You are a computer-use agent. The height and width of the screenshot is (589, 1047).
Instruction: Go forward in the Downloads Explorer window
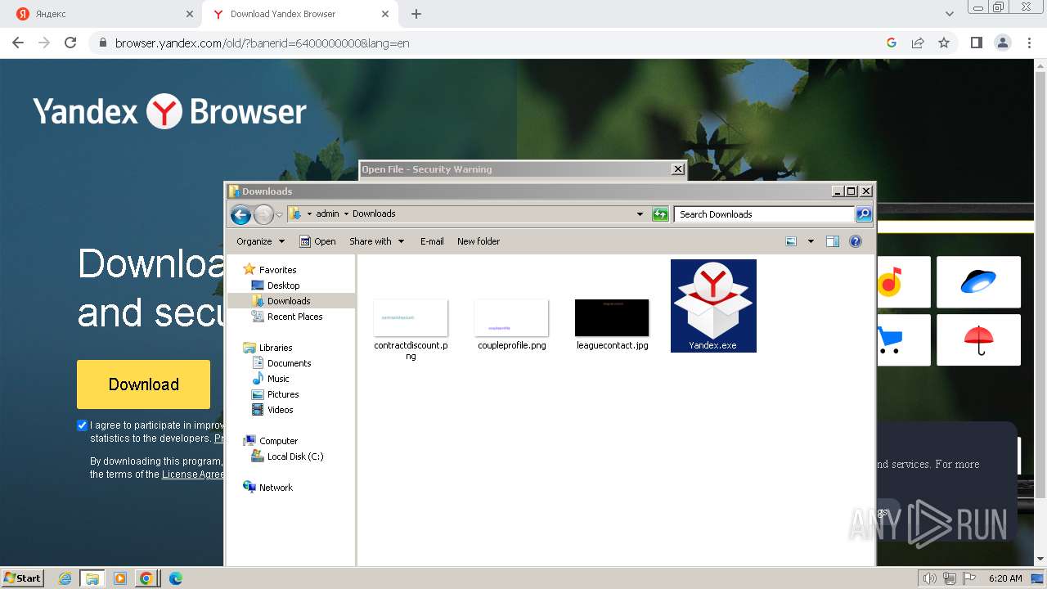[x=263, y=215]
